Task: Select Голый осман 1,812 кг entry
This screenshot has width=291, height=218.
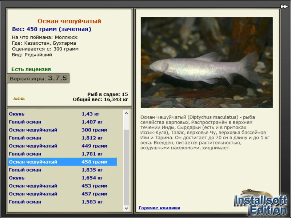Action: [62, 138]
